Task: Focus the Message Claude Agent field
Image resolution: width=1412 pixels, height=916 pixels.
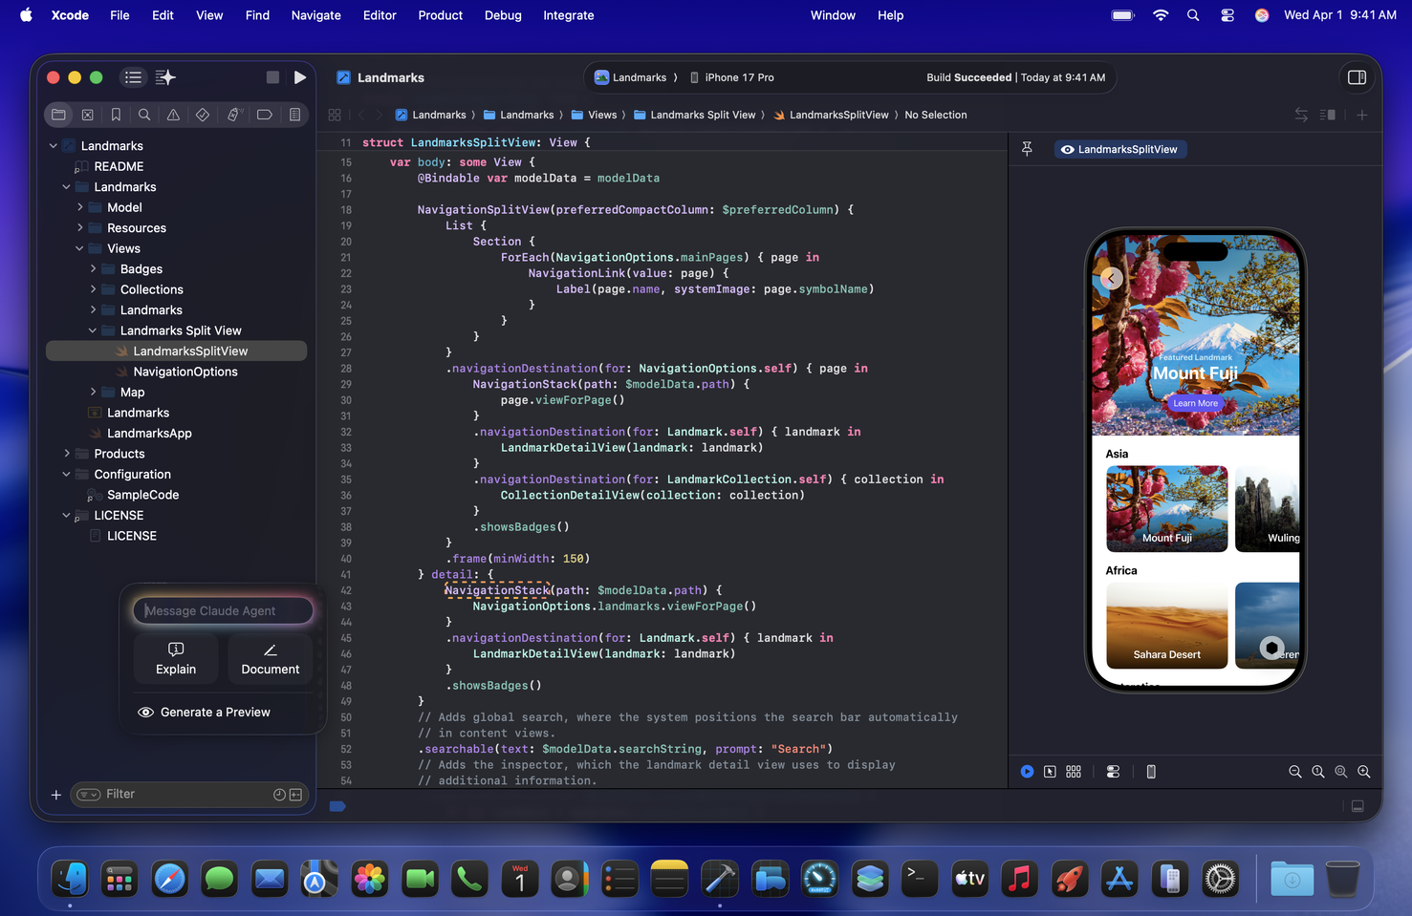Action: click(223, 611)
